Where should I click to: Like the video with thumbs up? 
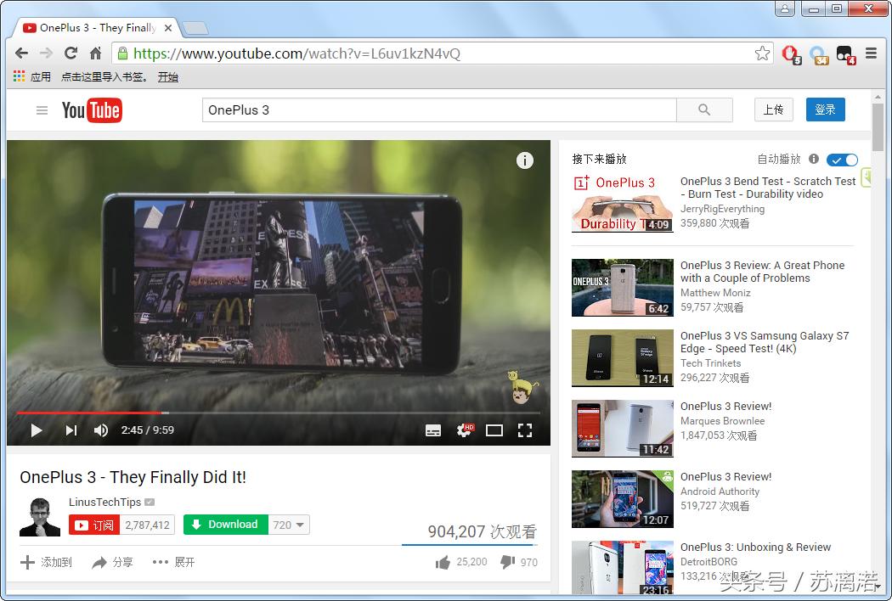pyautogui.click(x=443, y=562)
